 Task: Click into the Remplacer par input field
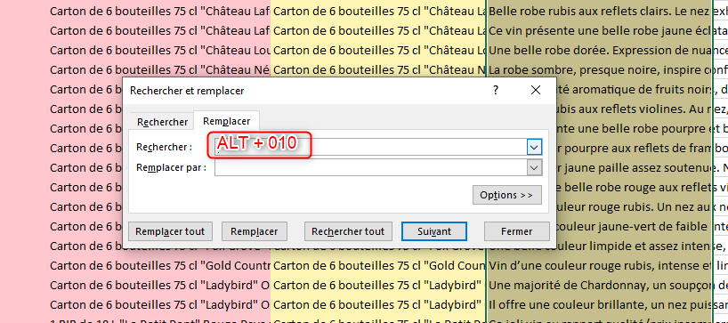pyautogui.click(x=370, y=167)
